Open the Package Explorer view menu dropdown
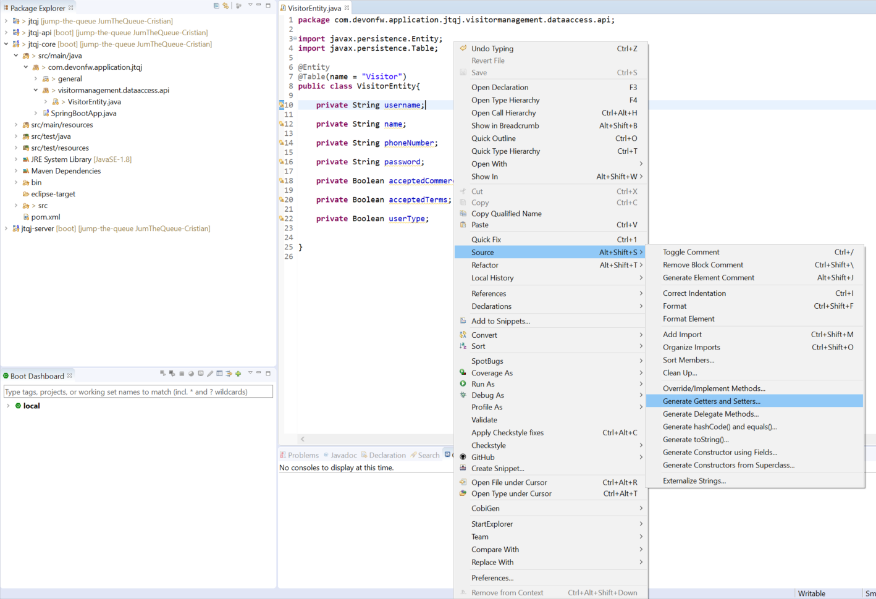 [x=250, y=6]
